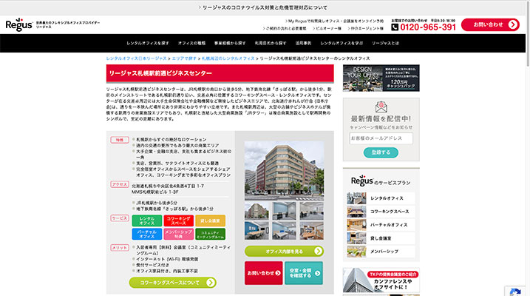Click the teal 登録する button
The image size is (530, 296).
click(x=381, y=152)
